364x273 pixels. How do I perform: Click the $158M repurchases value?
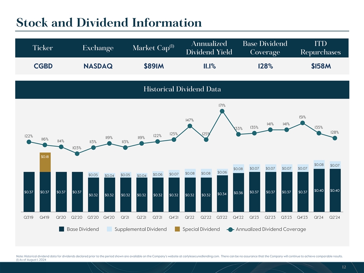click(320, 66)
